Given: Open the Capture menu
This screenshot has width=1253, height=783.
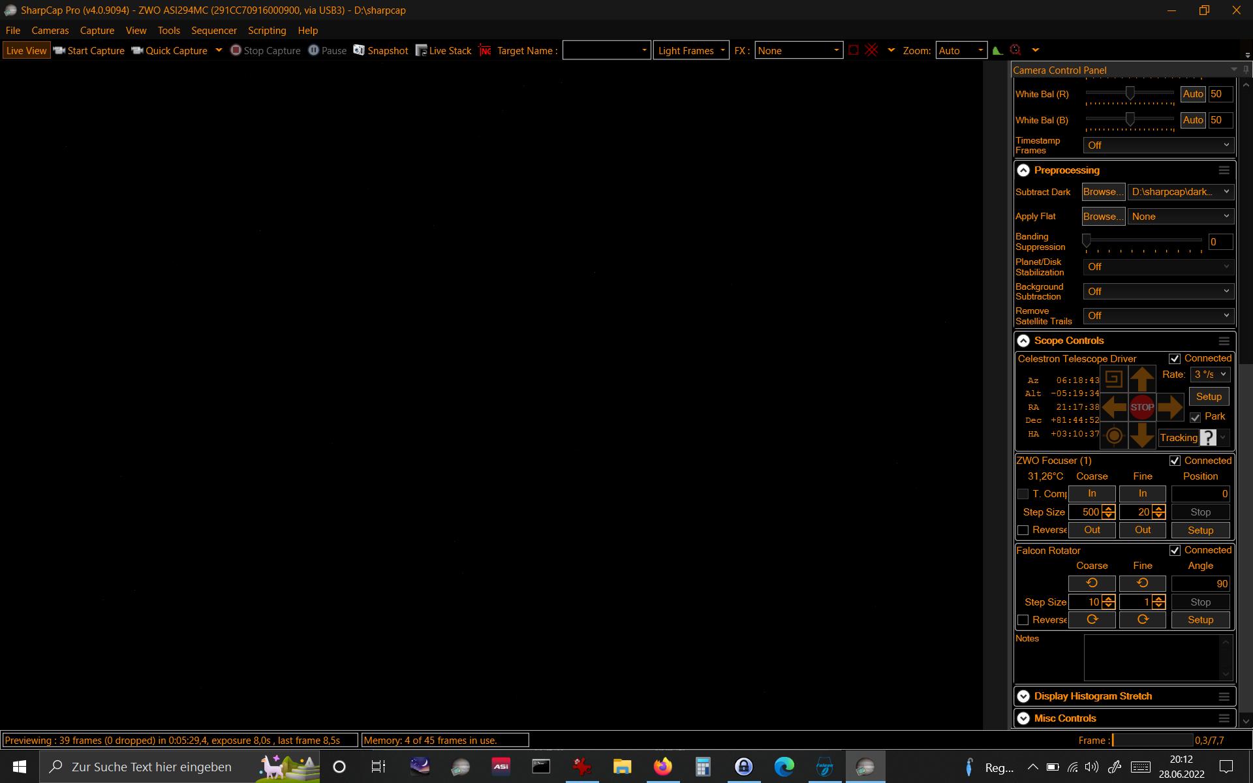Looking at the screenshot, I should (x=97, y=31).
